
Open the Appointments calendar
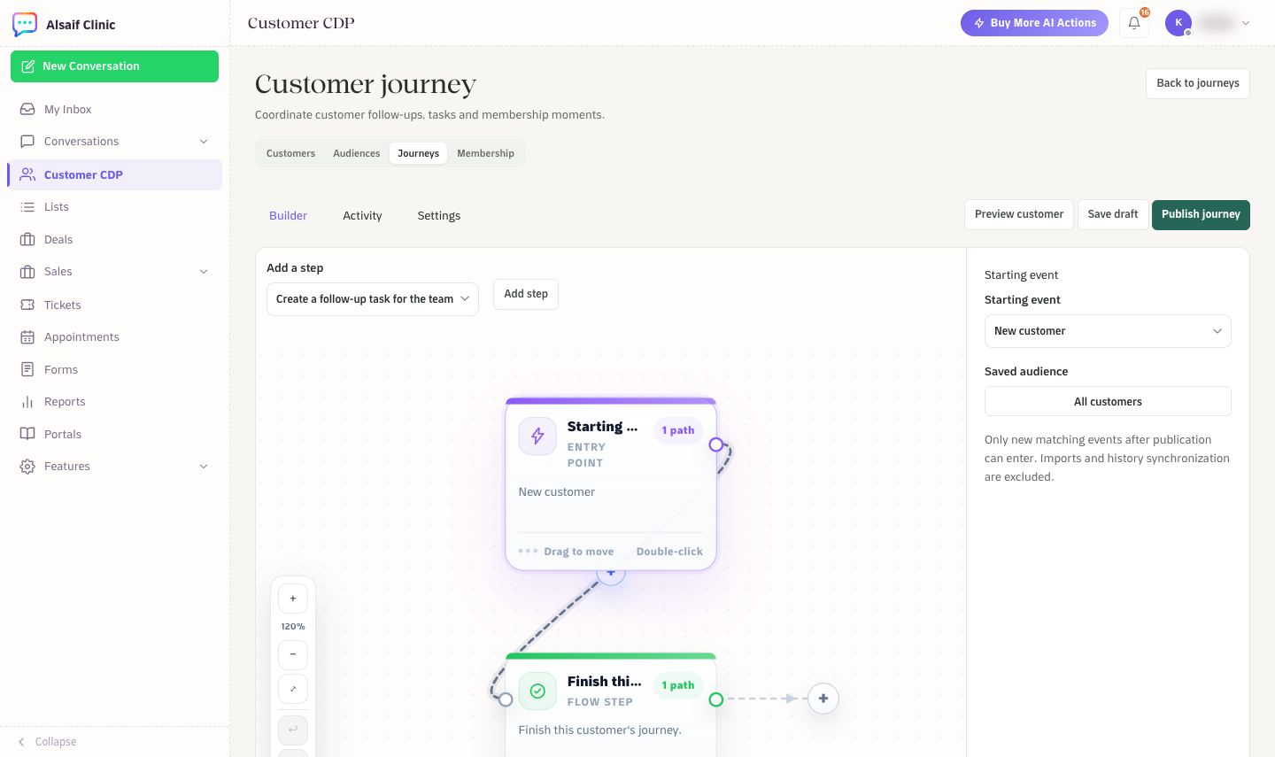pyautogui.click(x=114, y=336)
